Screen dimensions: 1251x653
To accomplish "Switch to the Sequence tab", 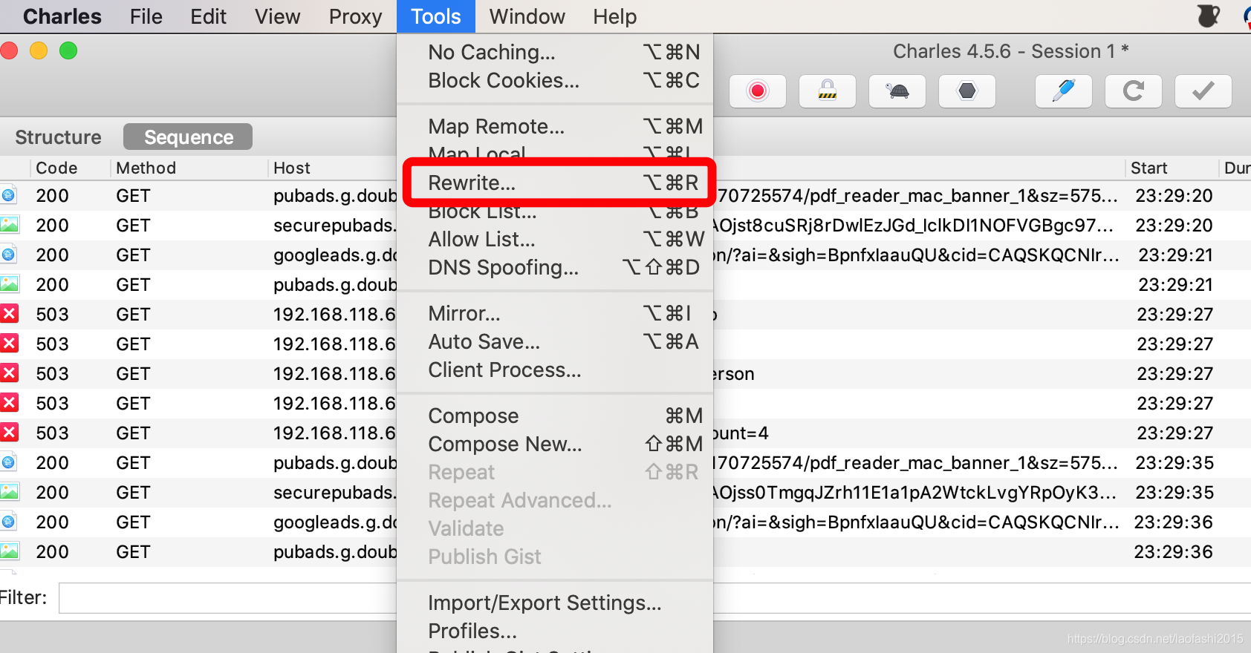I will point(188,137).
